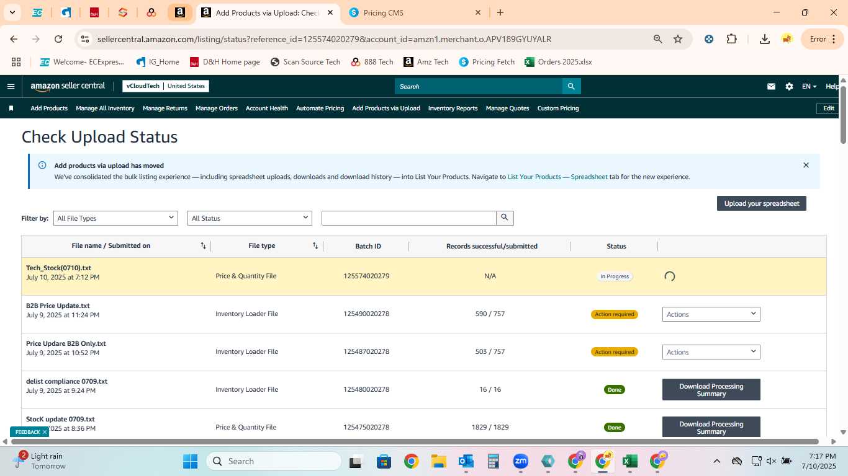Show hidden system tray icons chevron
This screenshot has height=476, width=848.
click(716, 461)
